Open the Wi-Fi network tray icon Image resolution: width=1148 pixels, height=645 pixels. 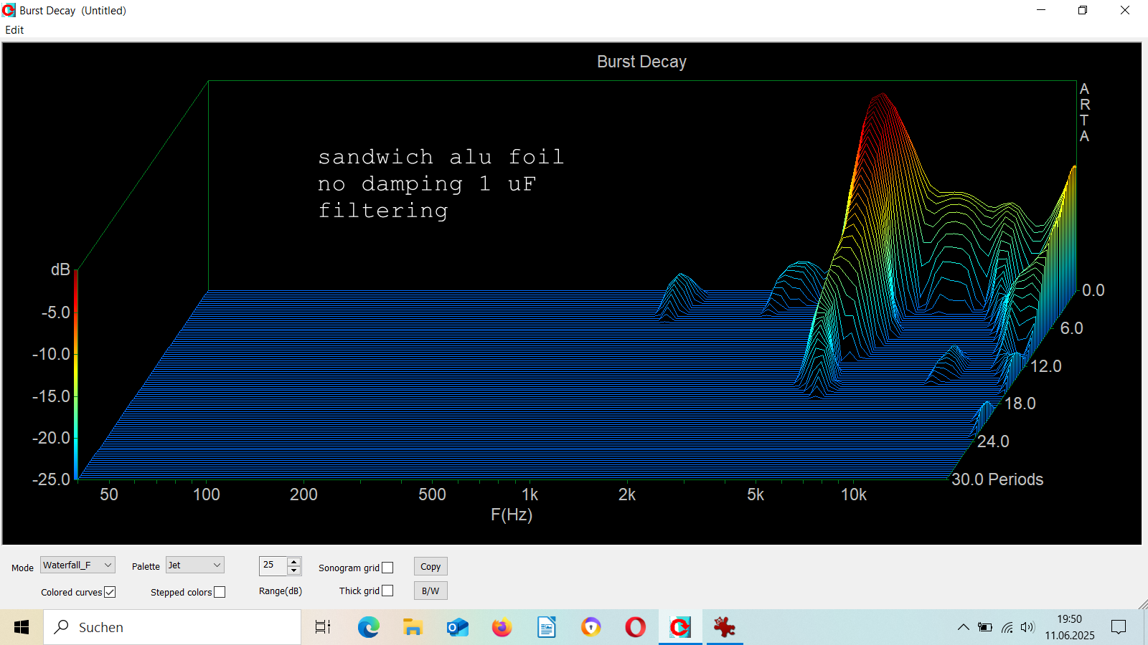click(1007, 627)
